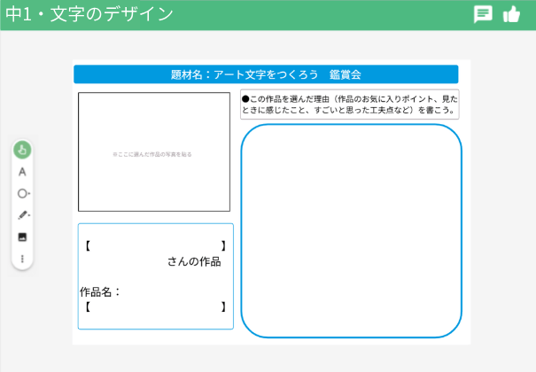536x372 pixels.
Task: Click the insert image tool
Action: (22, 237)
